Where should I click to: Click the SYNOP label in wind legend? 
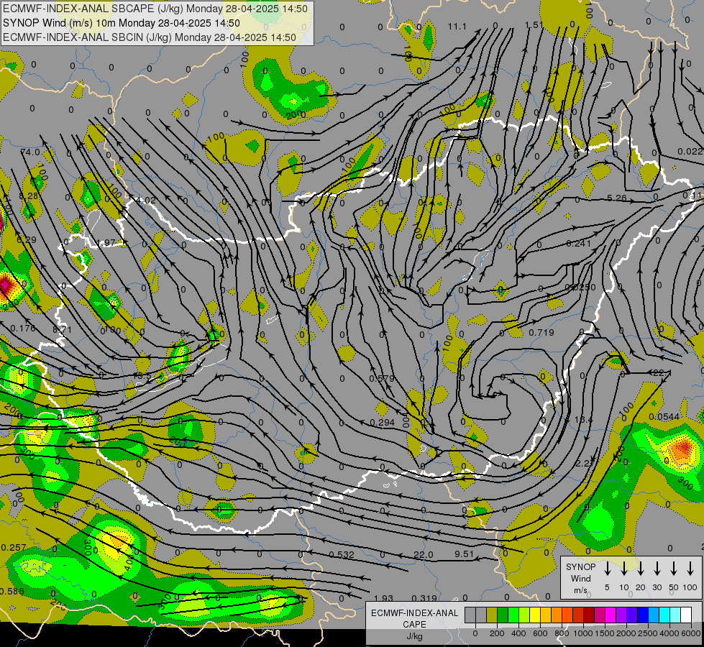(580, 567)
